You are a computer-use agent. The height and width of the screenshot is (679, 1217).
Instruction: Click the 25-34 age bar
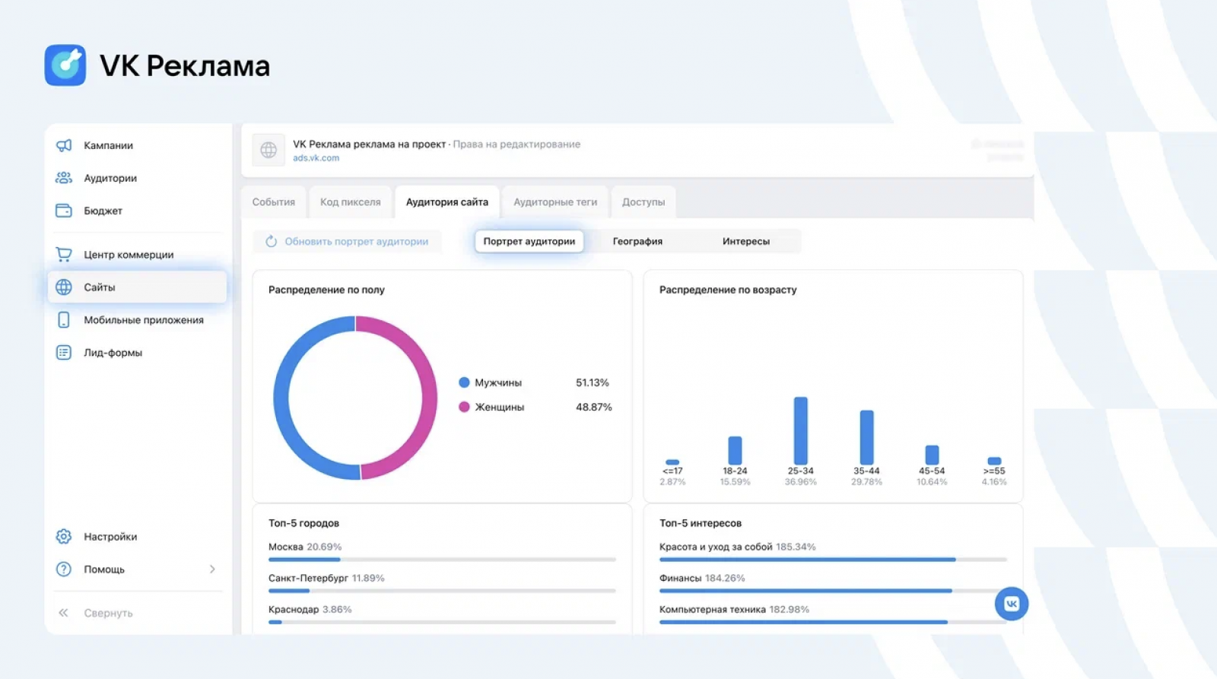pos(800,431)
